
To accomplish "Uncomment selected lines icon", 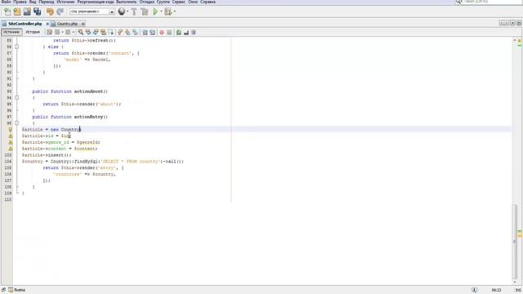I will click(186, 33).
